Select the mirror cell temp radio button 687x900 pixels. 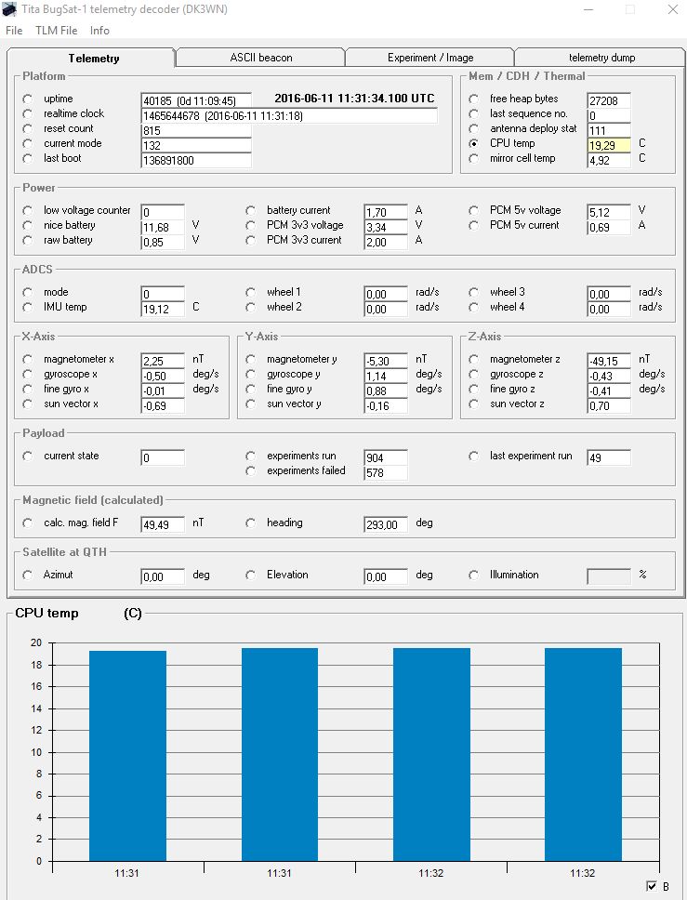(x=473, y=158)
